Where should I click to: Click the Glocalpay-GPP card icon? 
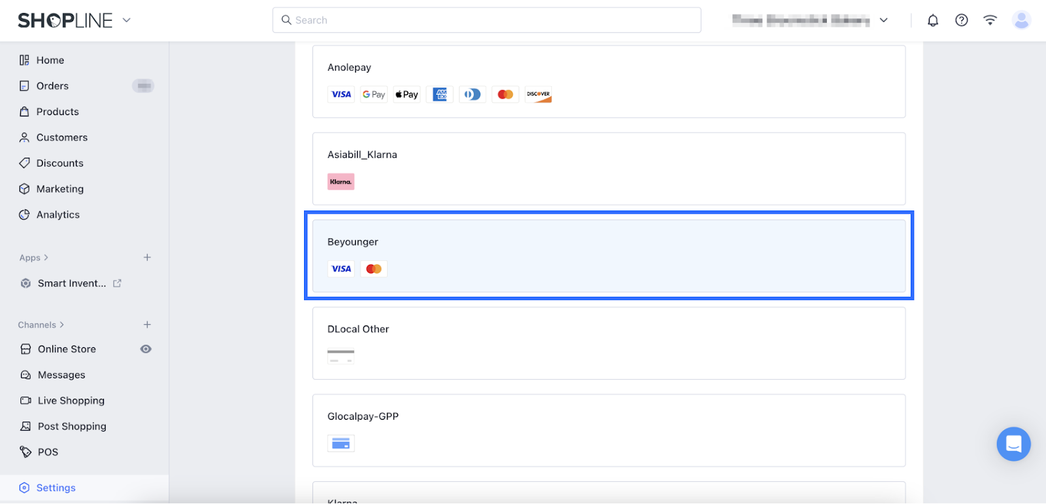click(x=341, y=443)
